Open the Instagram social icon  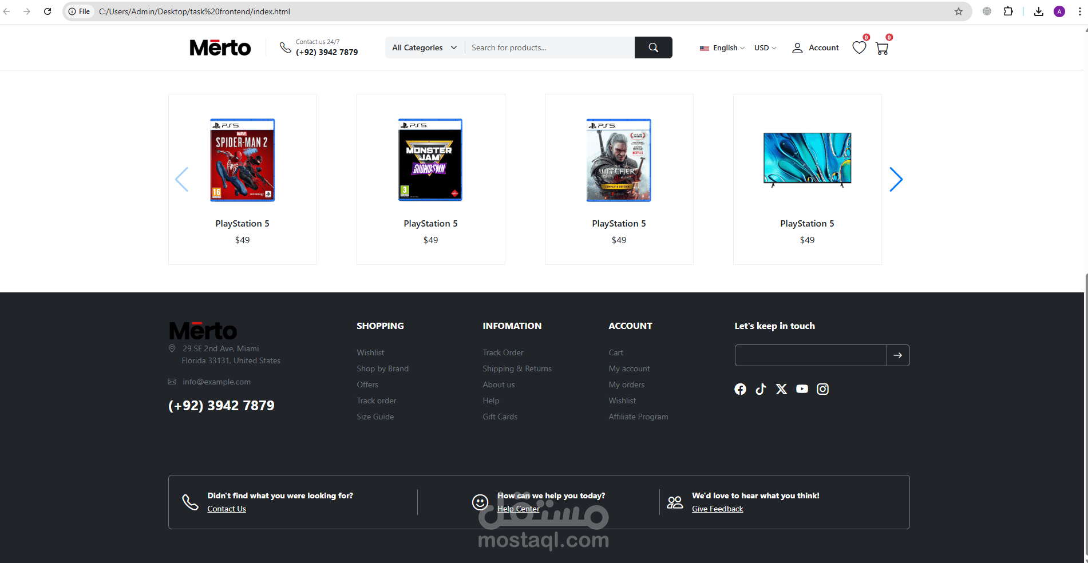(x=822, y=389)
